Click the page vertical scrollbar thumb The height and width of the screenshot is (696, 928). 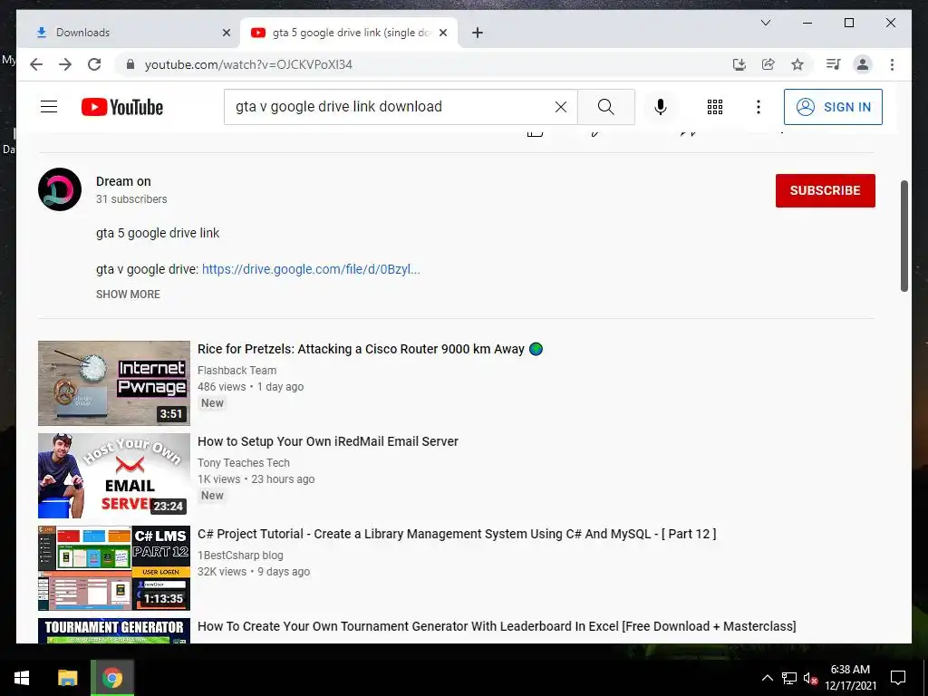(904, 236)
